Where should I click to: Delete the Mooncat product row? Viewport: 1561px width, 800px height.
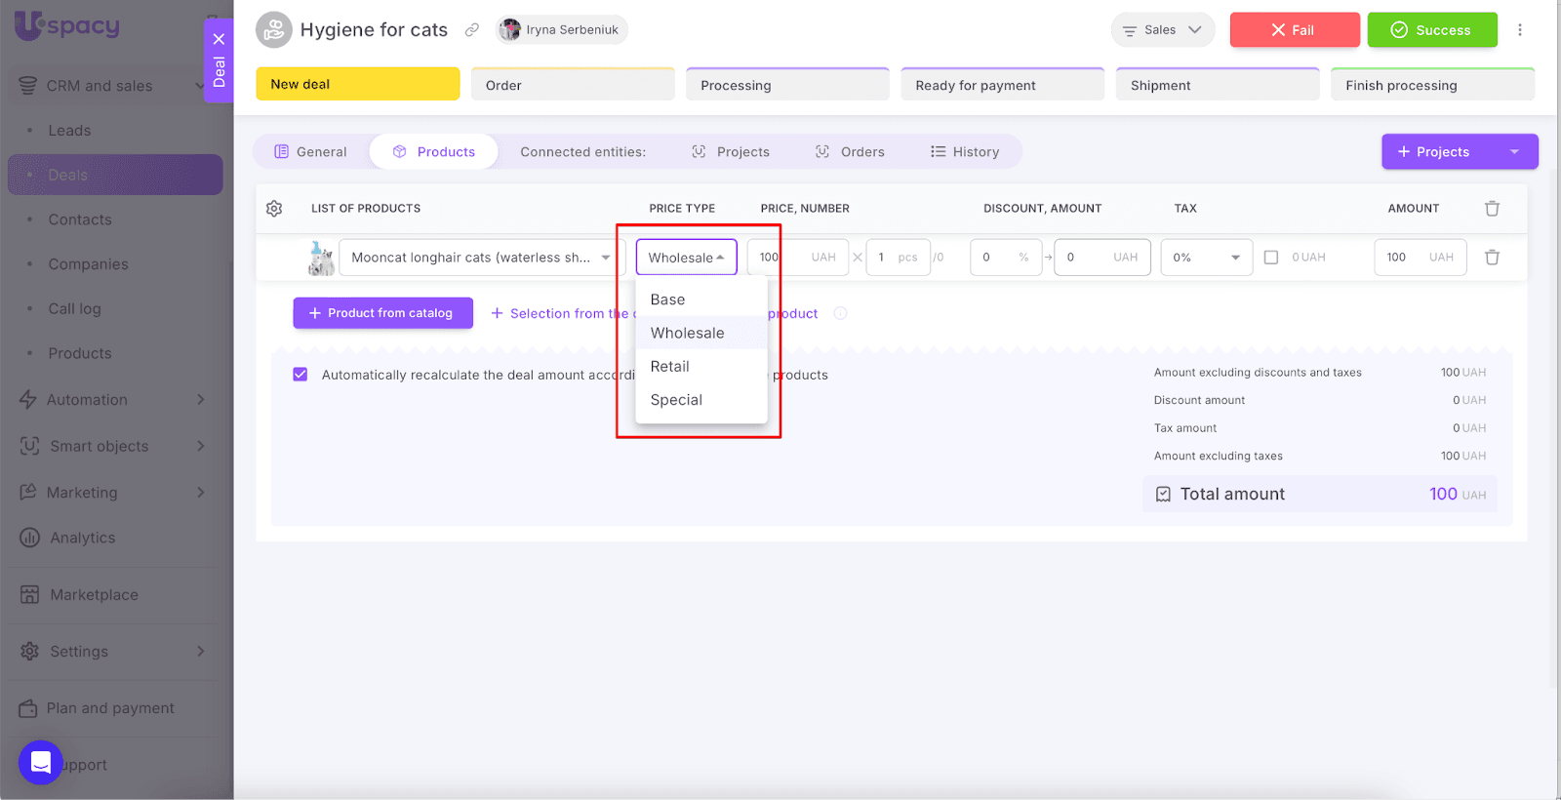pos(1492,258)
